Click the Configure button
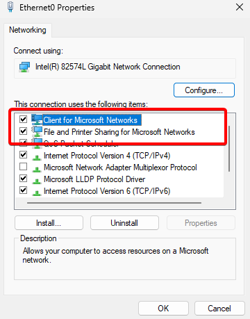Image resolution: width=250 pixels, height=319 pixels. point(204,90)
